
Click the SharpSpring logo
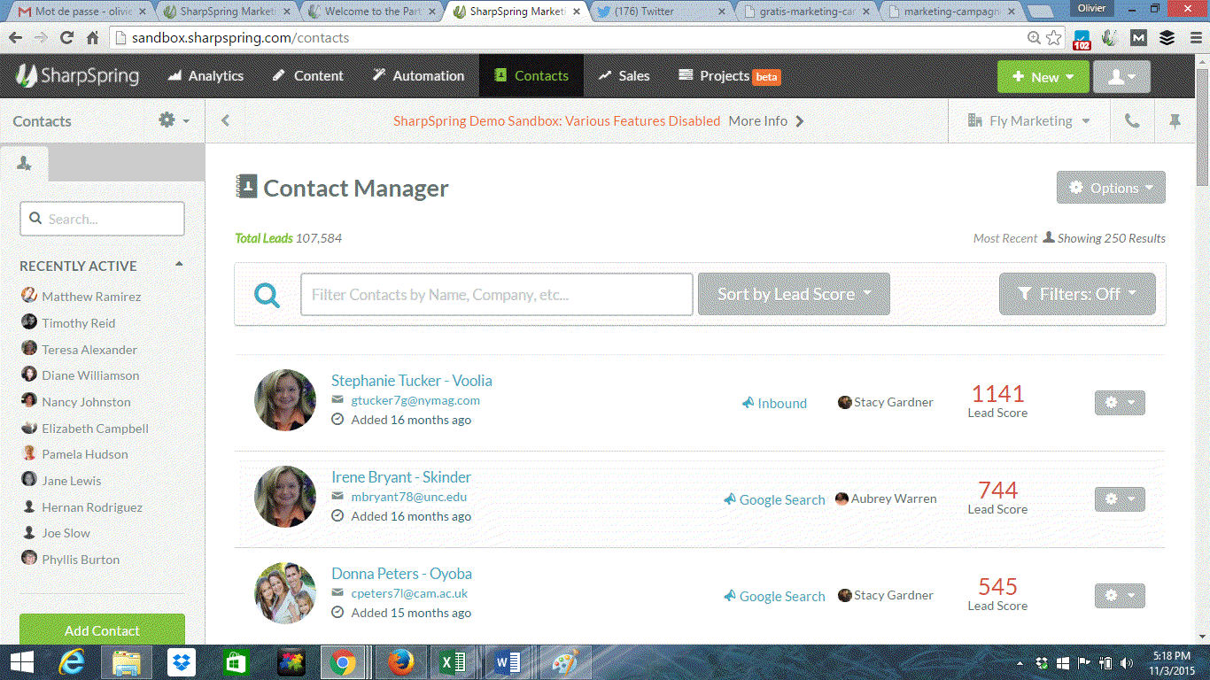(x=78, y=76)
